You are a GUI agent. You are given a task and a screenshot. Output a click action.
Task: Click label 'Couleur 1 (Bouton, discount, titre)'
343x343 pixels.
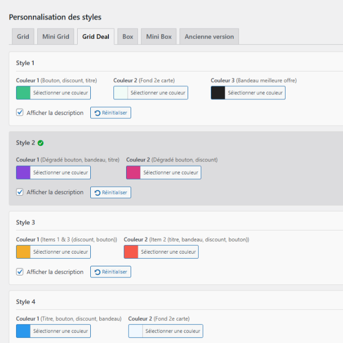56,81
